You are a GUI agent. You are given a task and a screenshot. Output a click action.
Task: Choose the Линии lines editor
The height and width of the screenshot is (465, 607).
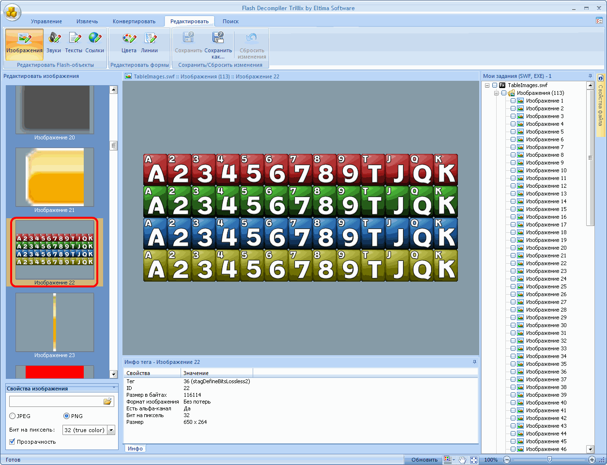150,42
